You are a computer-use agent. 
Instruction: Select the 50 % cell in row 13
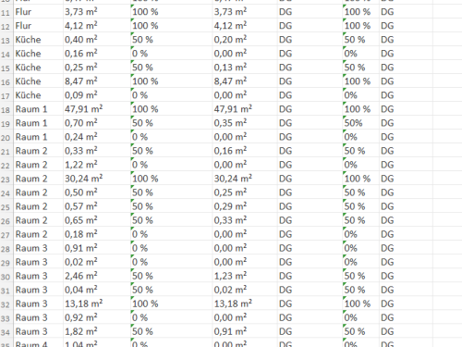171,40
